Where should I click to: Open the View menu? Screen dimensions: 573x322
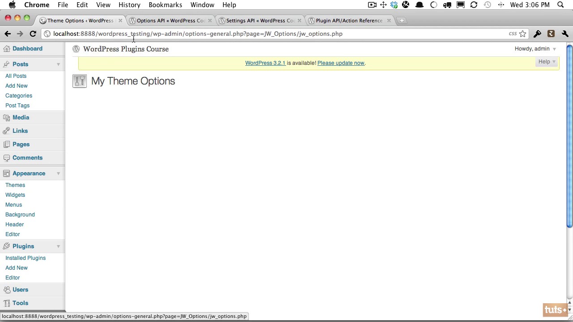pyautogui.click(x=103, y=4)
